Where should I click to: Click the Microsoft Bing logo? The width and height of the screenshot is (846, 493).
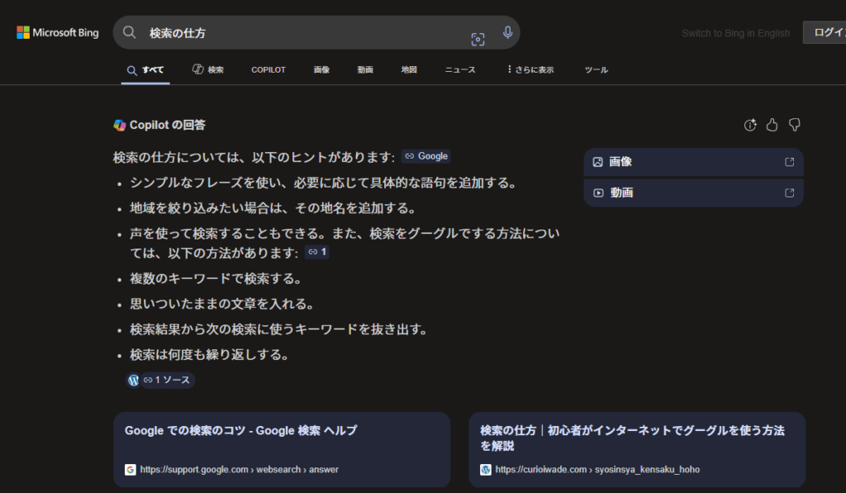58,33
